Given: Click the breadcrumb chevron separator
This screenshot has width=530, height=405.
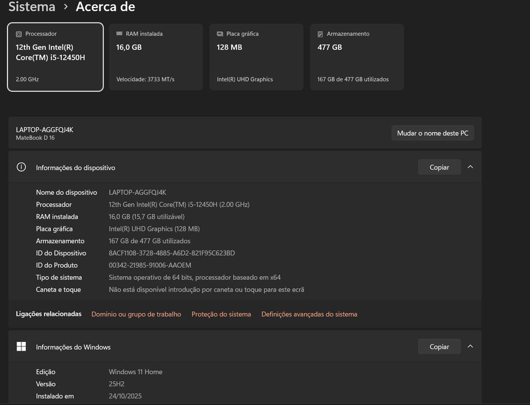Looking at the screenshot, I should click(x=66, y=7).
